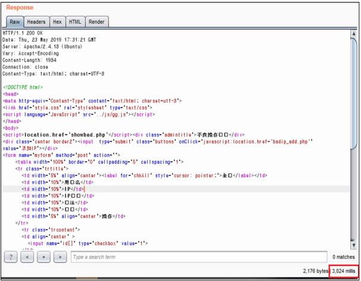This screenshot has height=281, width=361.
Task: Click the 'Response' panel title
Action: click(20, 7)
